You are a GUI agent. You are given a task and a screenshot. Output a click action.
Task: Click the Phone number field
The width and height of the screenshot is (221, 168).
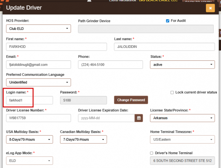(110, 65)
